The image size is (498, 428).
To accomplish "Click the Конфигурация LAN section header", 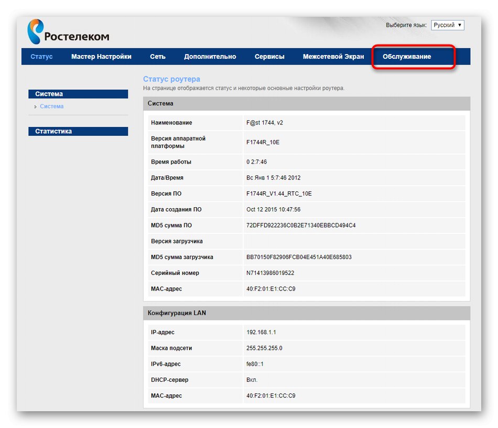I will pyautogui.click(x=307, y=313).
